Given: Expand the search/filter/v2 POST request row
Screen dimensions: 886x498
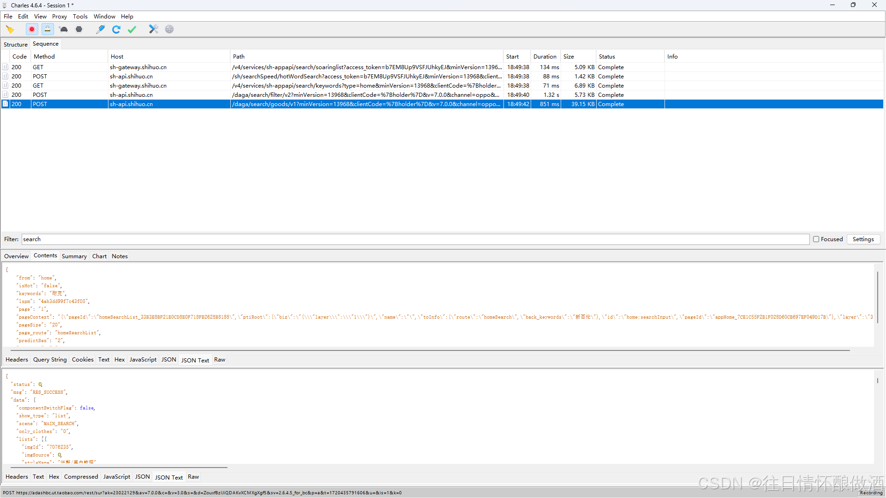Looking at the screenshot, I should (5, 95).
